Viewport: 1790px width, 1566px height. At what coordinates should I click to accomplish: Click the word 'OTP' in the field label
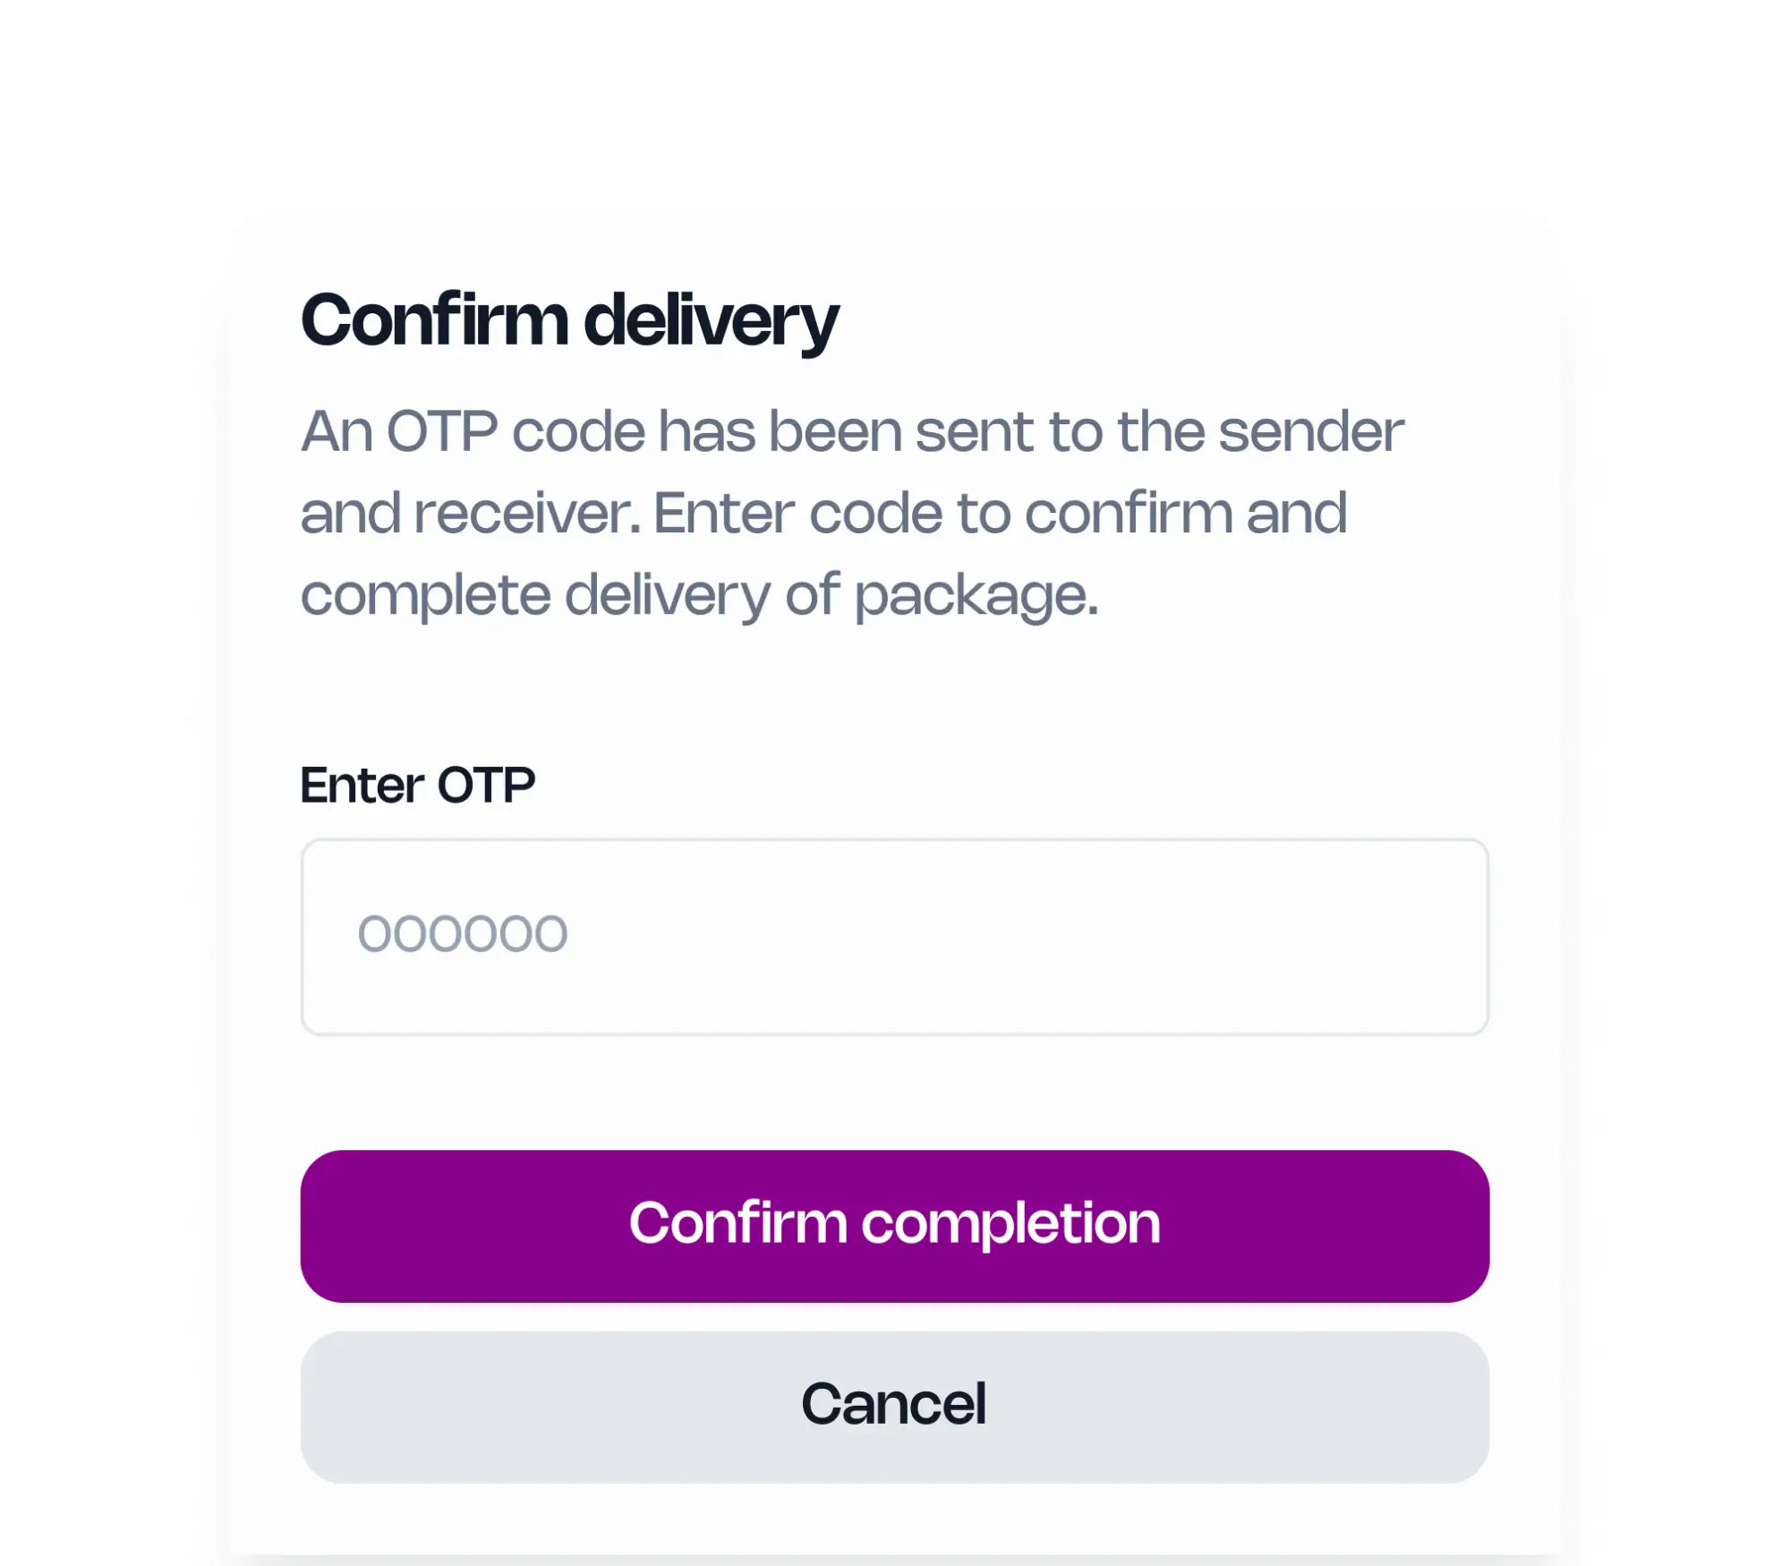pos(486,786)
